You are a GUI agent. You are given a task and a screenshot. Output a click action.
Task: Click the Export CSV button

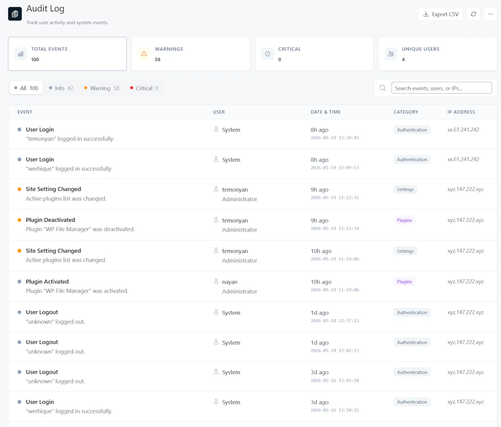(441, 14)
